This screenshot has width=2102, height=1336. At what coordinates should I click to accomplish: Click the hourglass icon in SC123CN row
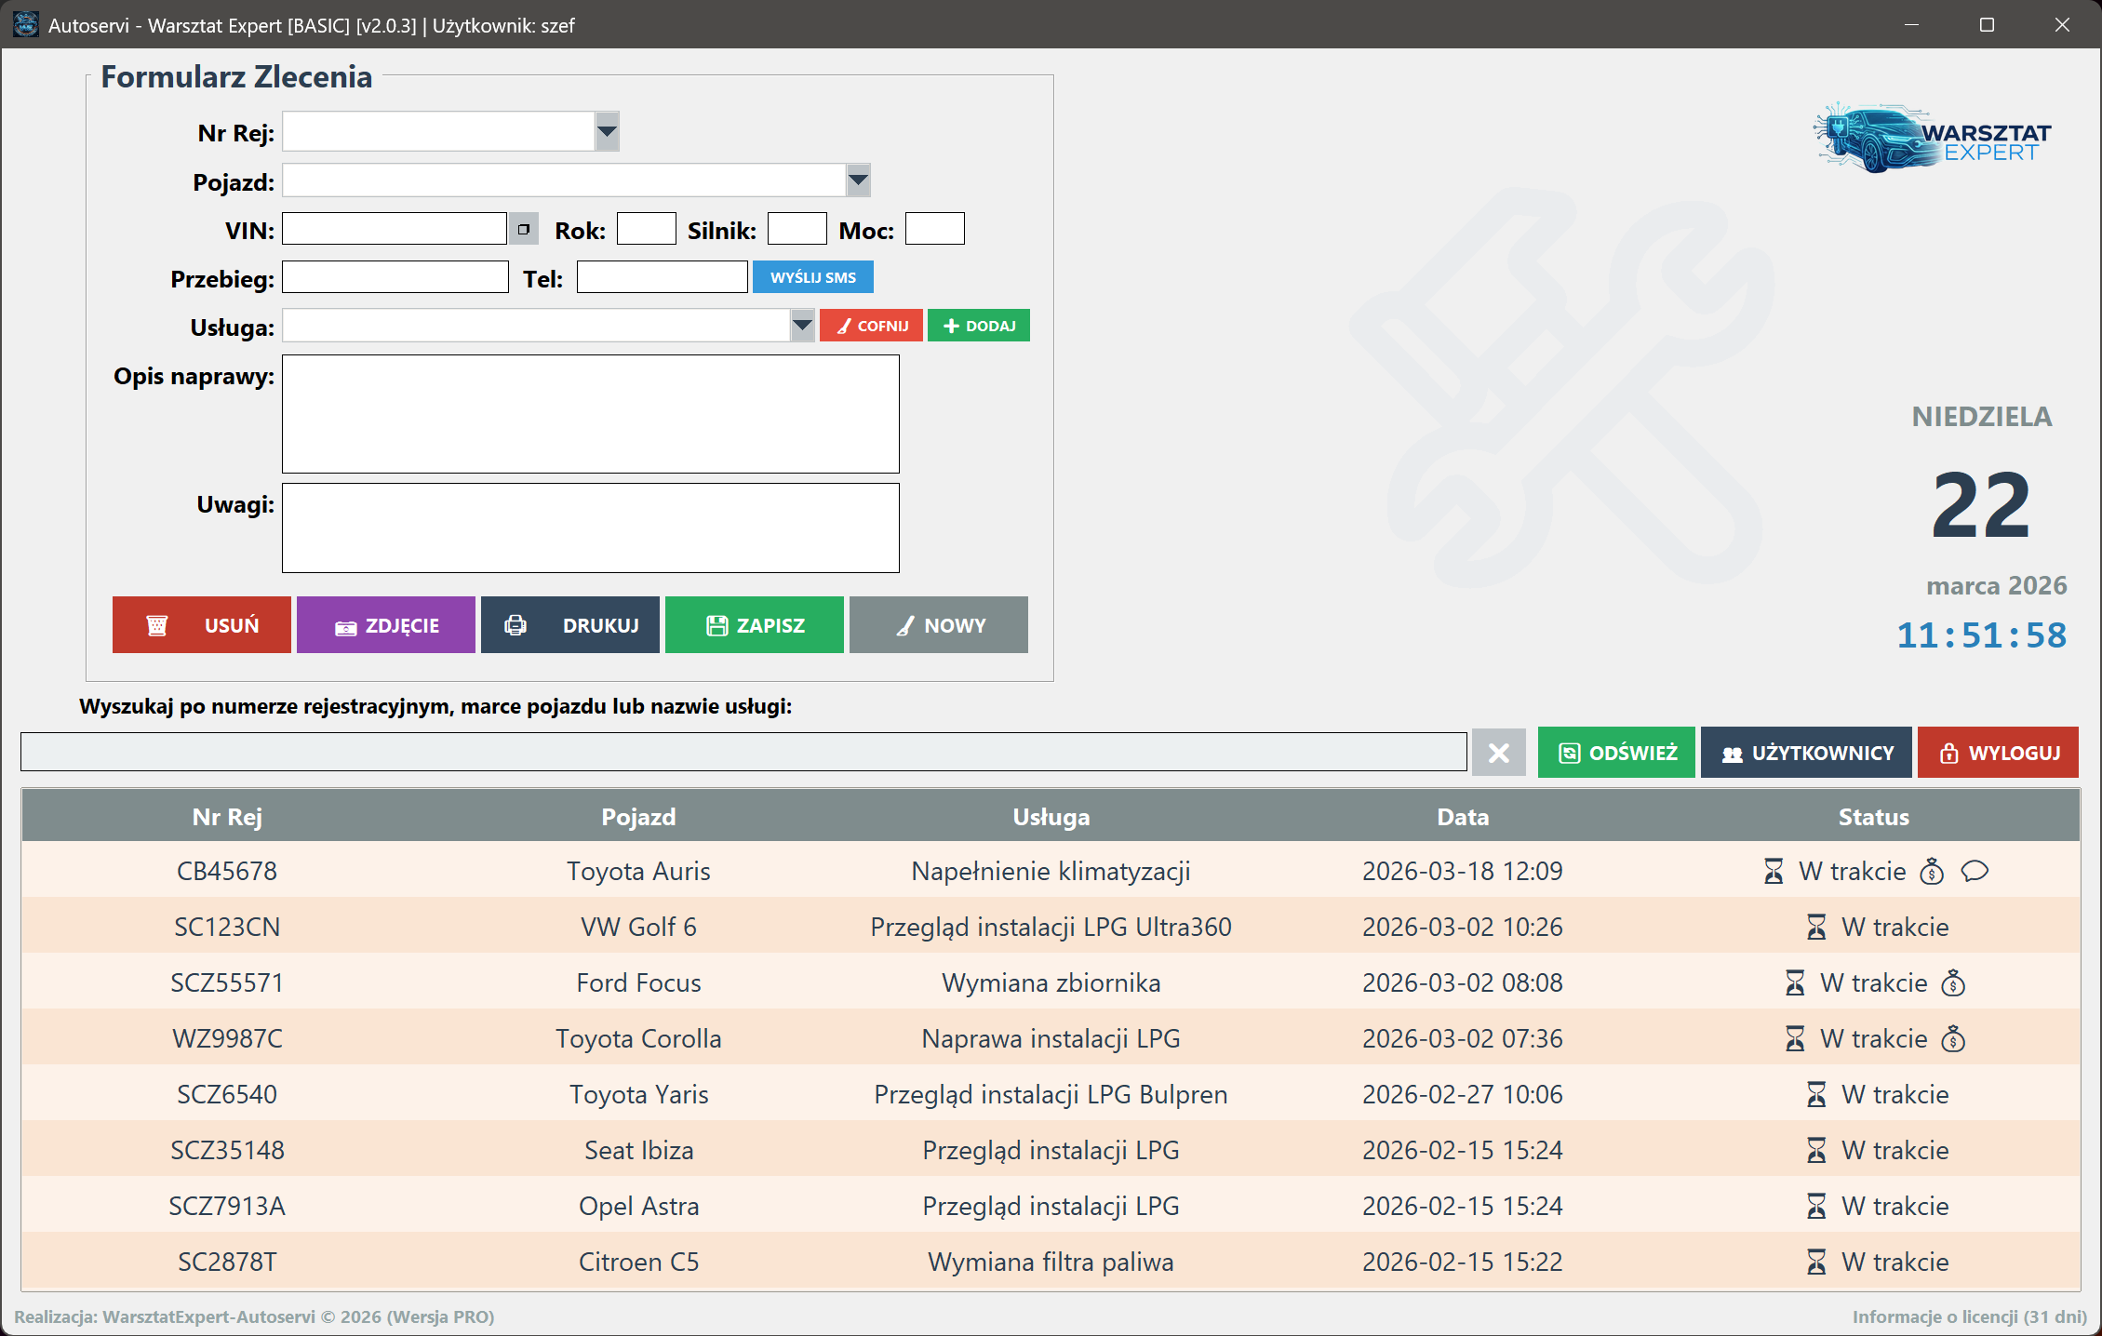pos(1816,928)
